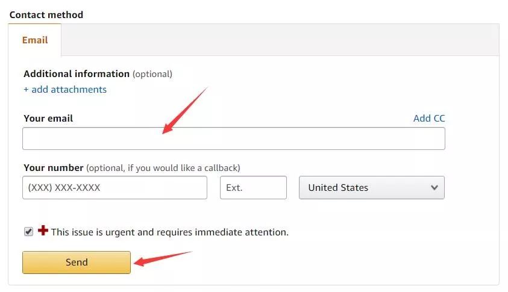
Task: Click the red cross urgent icon
Action: point(43,231)
